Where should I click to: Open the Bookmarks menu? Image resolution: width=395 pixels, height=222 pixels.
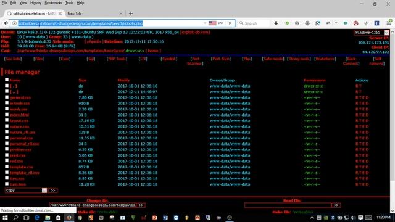[53, 3]
